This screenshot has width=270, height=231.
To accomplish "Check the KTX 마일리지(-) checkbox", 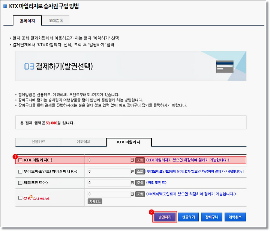I will pos(20,160).
